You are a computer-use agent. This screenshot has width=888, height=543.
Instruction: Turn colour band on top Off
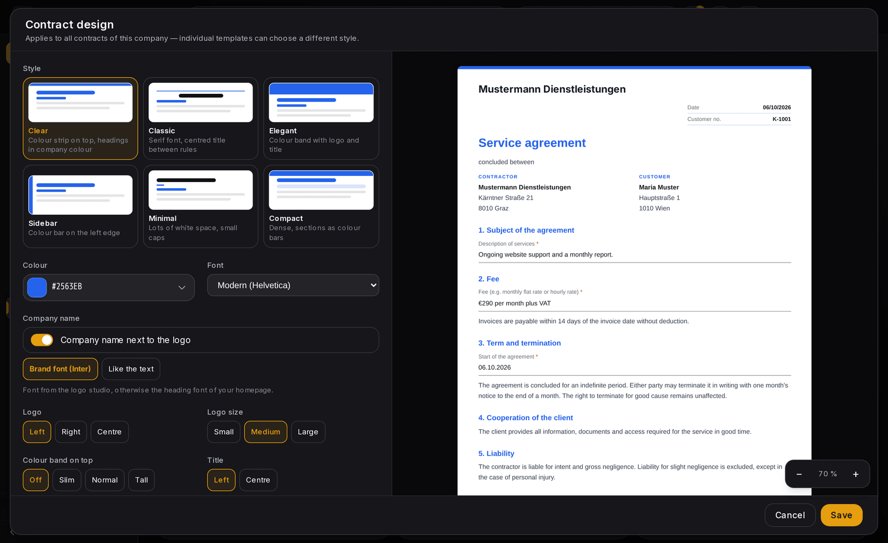[36, 480]
